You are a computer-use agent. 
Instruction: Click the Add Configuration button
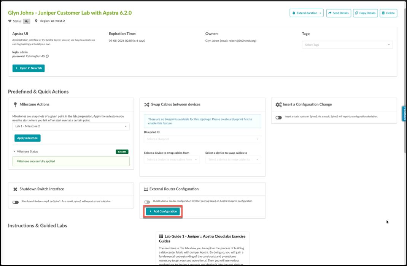163,211
